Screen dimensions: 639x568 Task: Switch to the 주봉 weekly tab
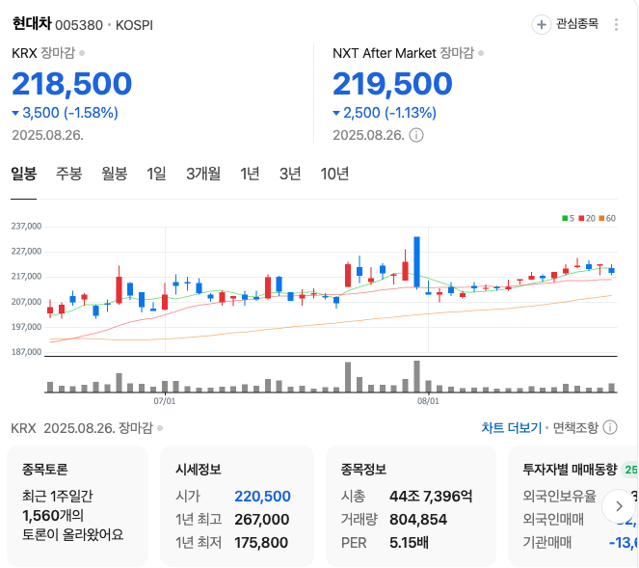pyautogui.click(x=68, y=175)
